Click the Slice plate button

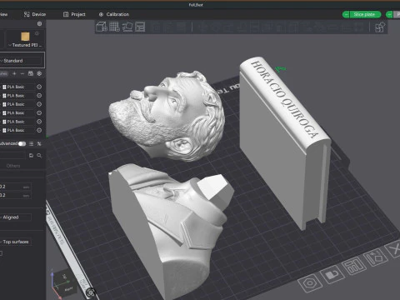tap(364, 14)
